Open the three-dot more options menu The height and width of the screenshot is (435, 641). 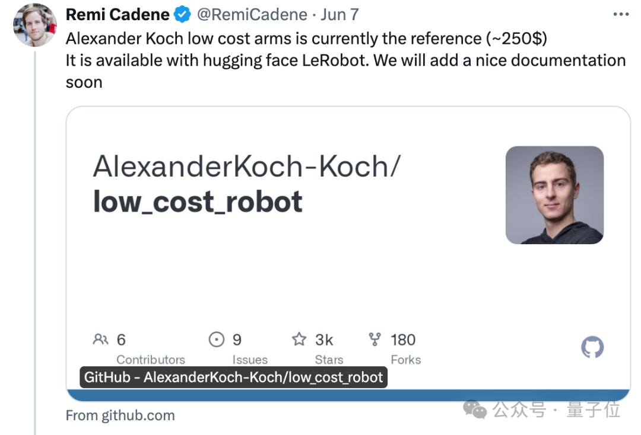coord(621,14)
